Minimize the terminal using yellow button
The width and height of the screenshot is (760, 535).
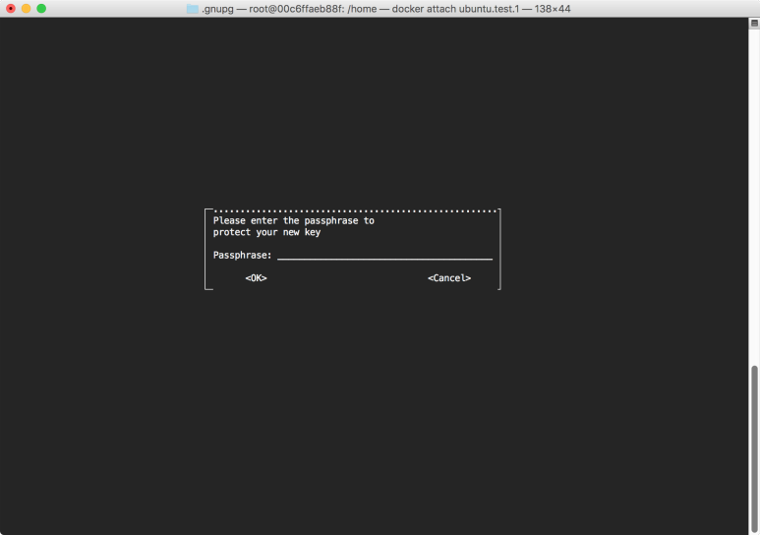27,8
